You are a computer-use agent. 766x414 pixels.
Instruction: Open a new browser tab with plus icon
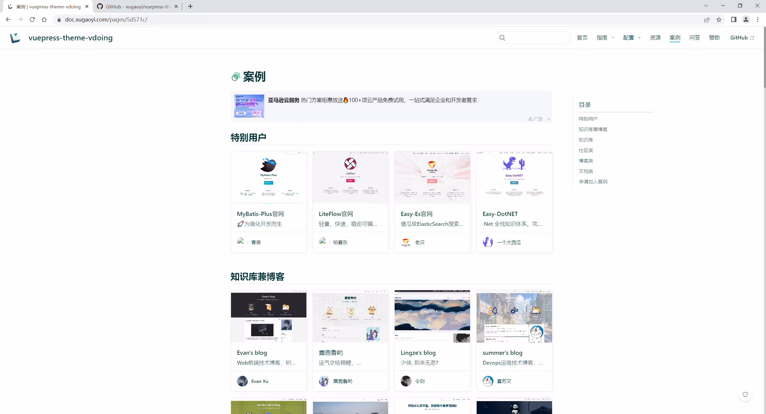190,6
